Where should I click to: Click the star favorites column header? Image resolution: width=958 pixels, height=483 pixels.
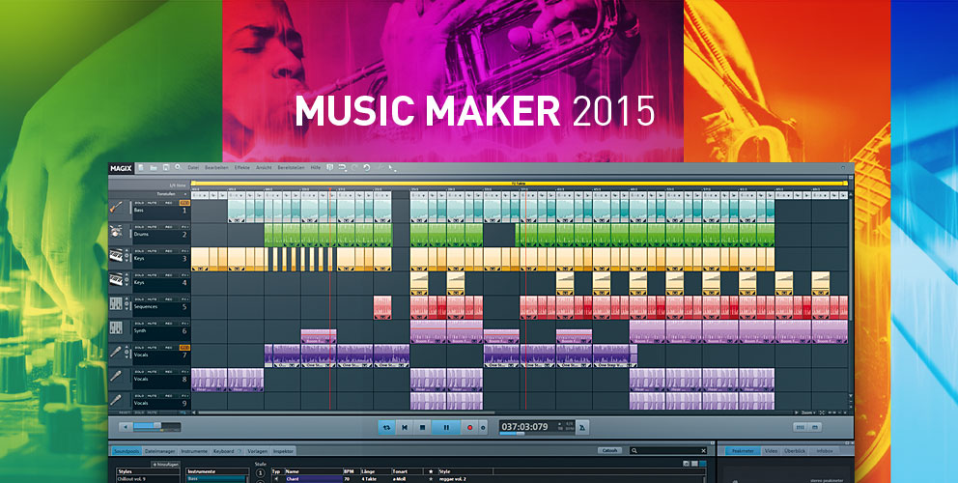pyautogui.click(x=431, y=471)
